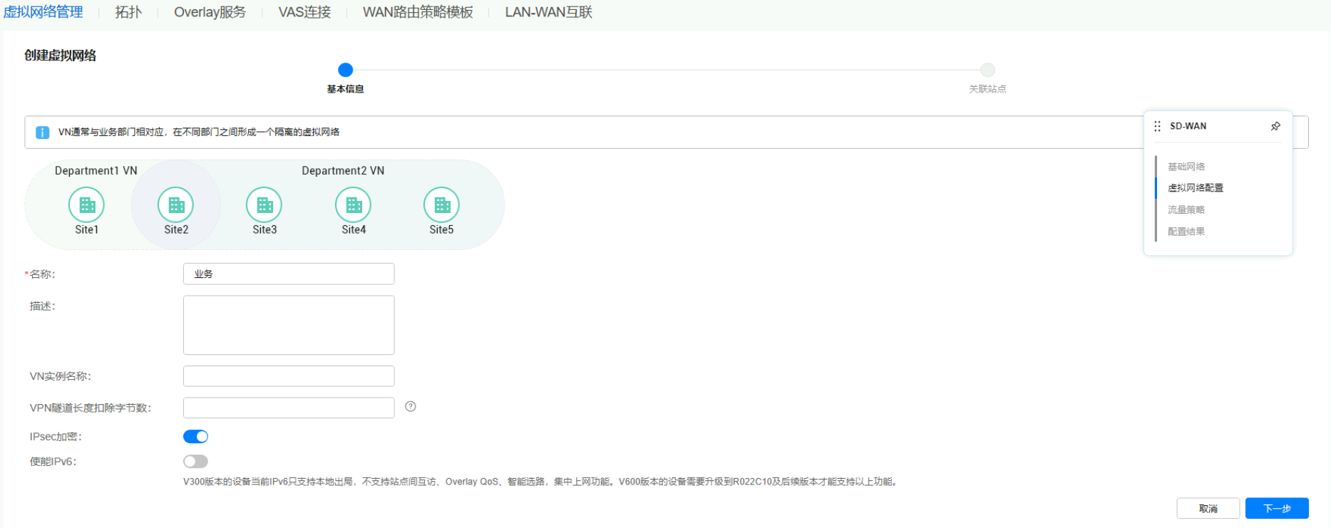Click the pin icon in SD-WAN panel
The width and height of the screenshot is (1331, 528).
point(1275,126)
